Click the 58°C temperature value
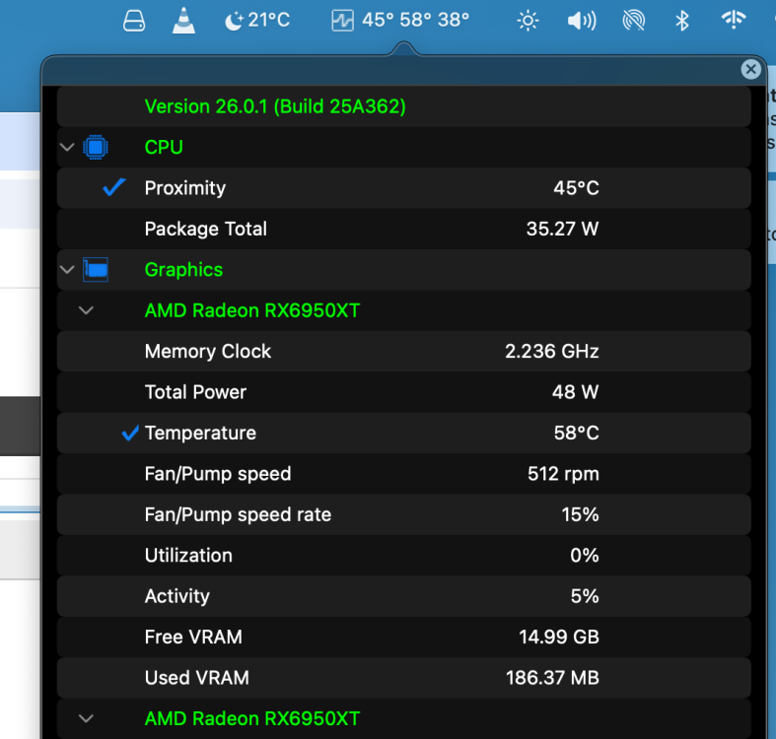776x739 pixels. pyautogui.click(x=576, y=433)
